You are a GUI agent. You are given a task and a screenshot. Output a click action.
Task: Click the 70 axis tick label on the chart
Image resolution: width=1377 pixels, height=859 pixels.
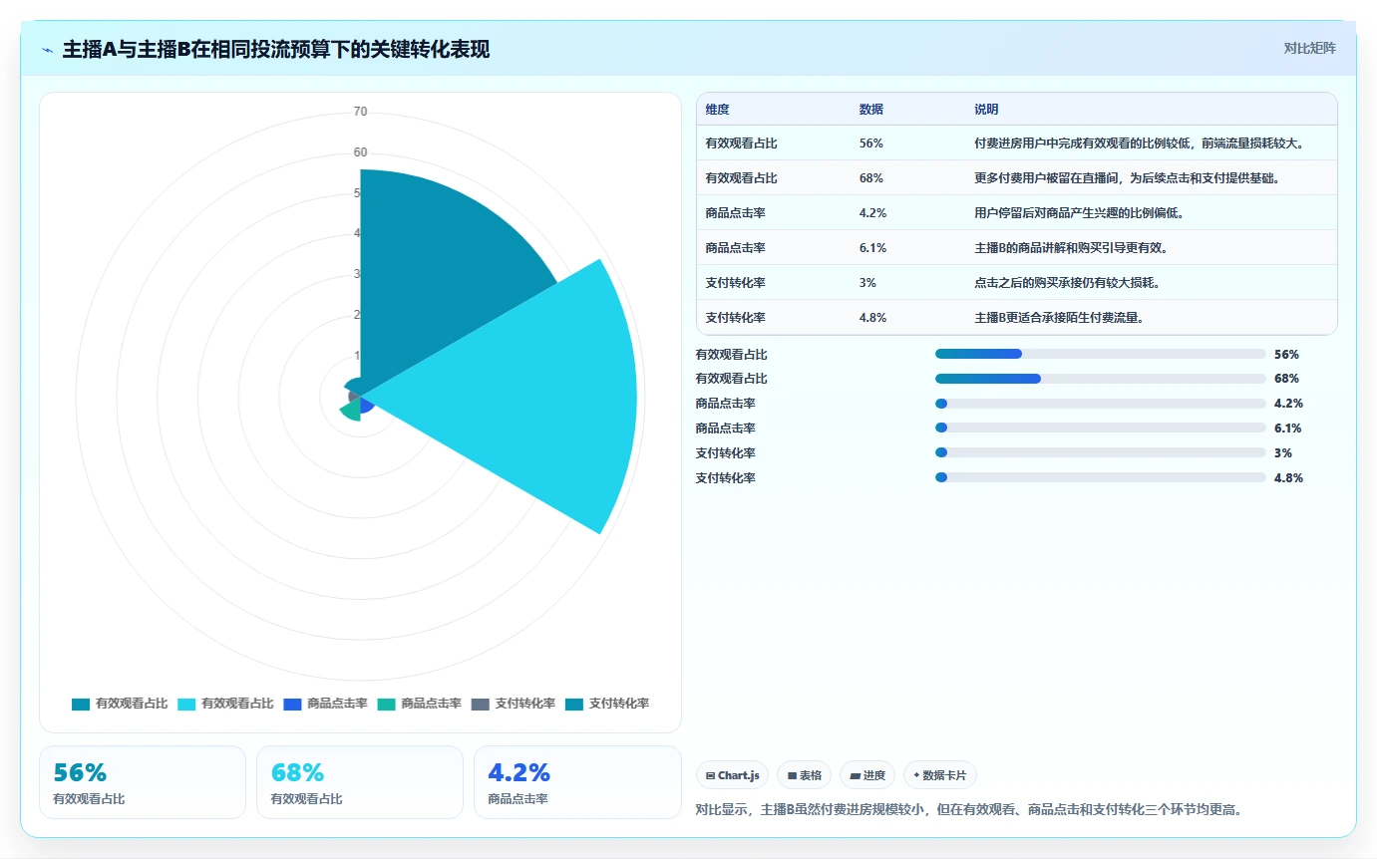pos(360,112)
